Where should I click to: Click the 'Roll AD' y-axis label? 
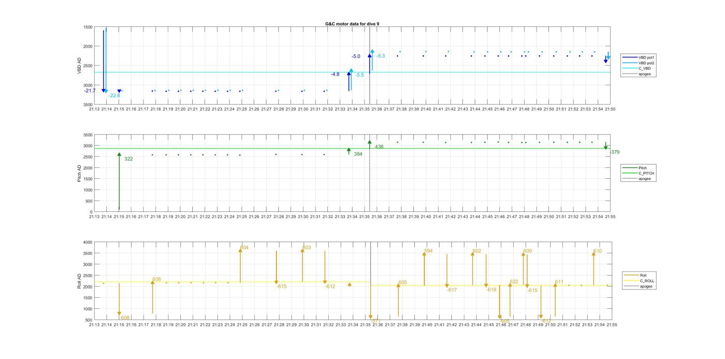point(80,281)
